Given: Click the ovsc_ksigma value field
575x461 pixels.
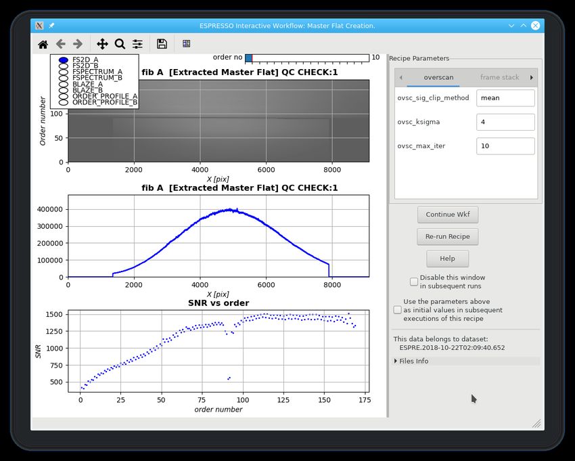Looking at the screenshot, I should click(x=505, y=122).
